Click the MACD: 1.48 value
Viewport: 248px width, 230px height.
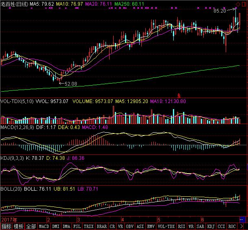pyautogui.click(x=95, y=127)
